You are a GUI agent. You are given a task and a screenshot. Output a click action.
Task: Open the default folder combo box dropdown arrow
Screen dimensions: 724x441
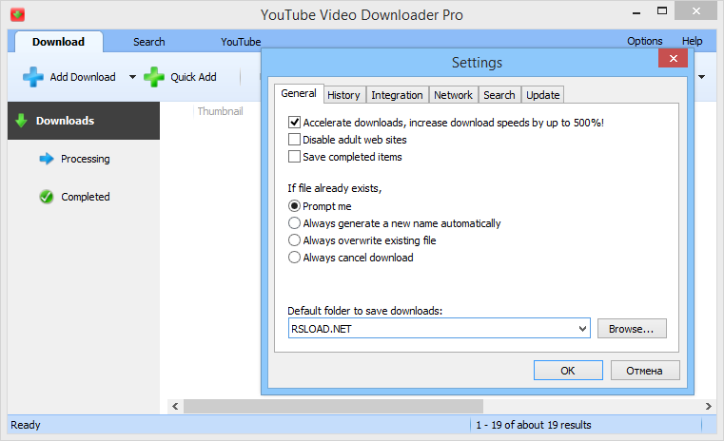pos(582,329)
